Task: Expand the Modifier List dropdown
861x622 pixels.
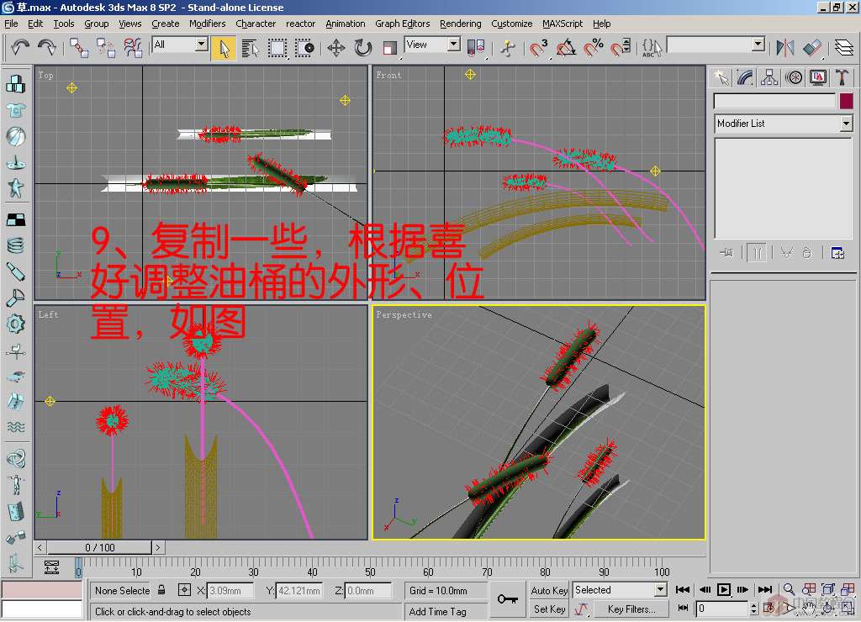Action: coord(846,124)
